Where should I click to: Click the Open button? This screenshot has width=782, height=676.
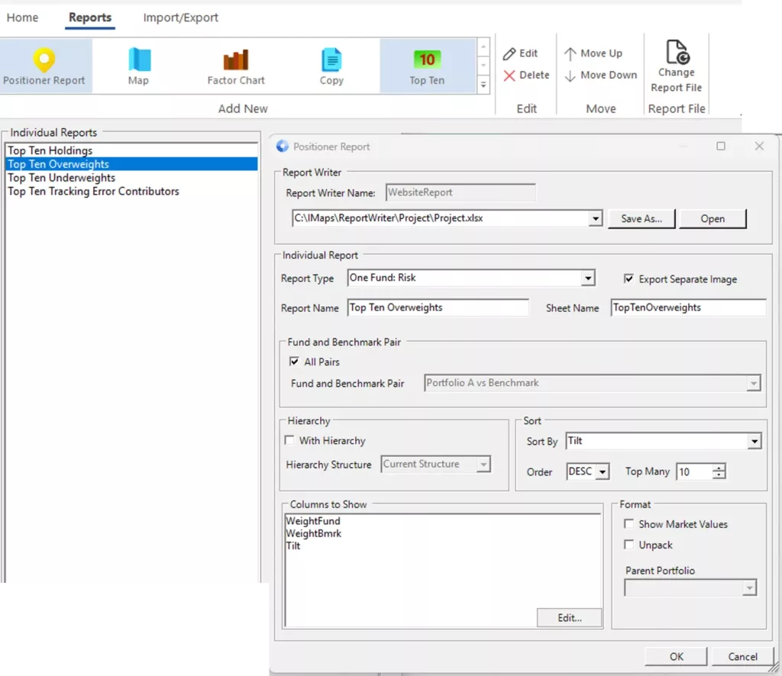point(713,219)
